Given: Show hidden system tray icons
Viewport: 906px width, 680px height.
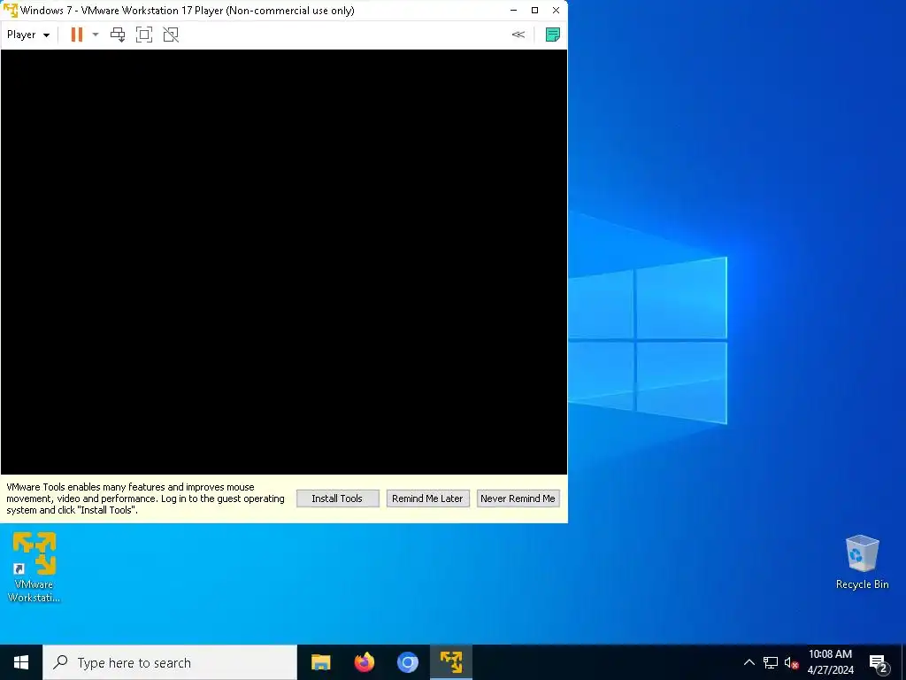Looking at the screenshot, I should click(749, 662).
